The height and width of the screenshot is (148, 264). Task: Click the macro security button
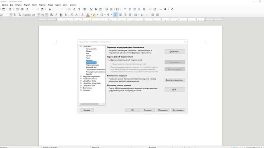[175, 80]
